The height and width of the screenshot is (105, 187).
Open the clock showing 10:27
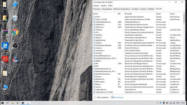click(x=183, y=103)
